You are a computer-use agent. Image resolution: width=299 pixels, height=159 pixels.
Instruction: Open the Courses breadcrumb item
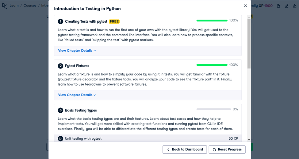[30, 6]
